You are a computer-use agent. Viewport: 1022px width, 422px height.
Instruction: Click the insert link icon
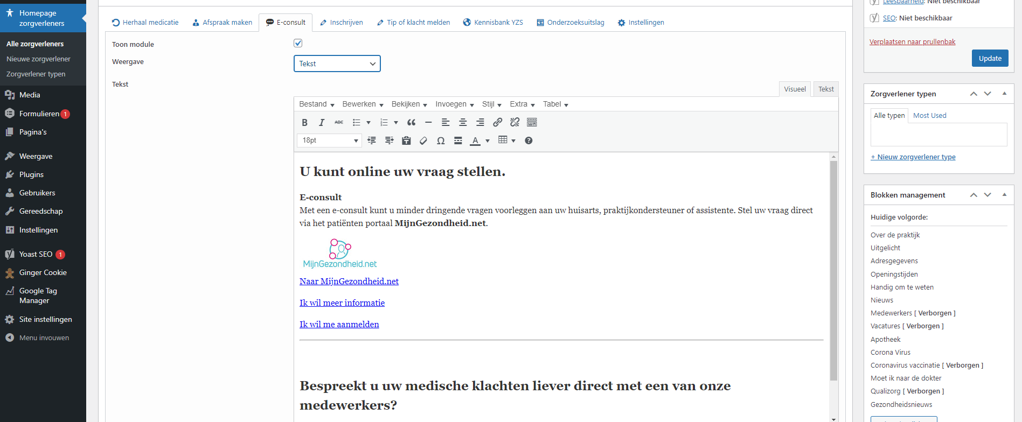[498, 122]
